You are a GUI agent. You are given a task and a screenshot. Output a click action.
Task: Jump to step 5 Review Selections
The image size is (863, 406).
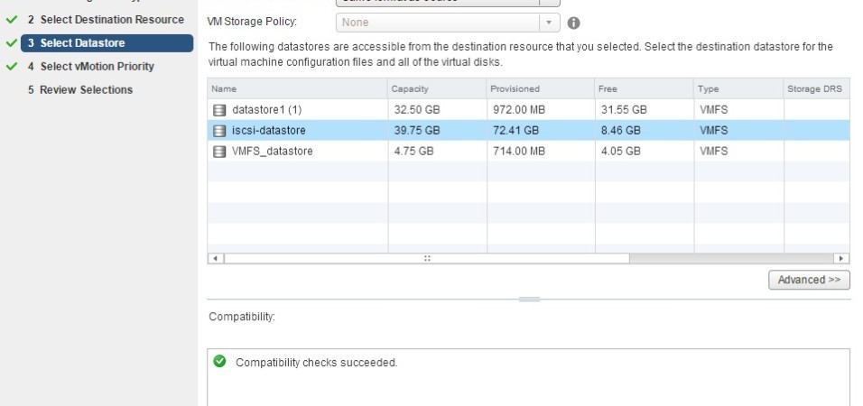click(80, 89)
